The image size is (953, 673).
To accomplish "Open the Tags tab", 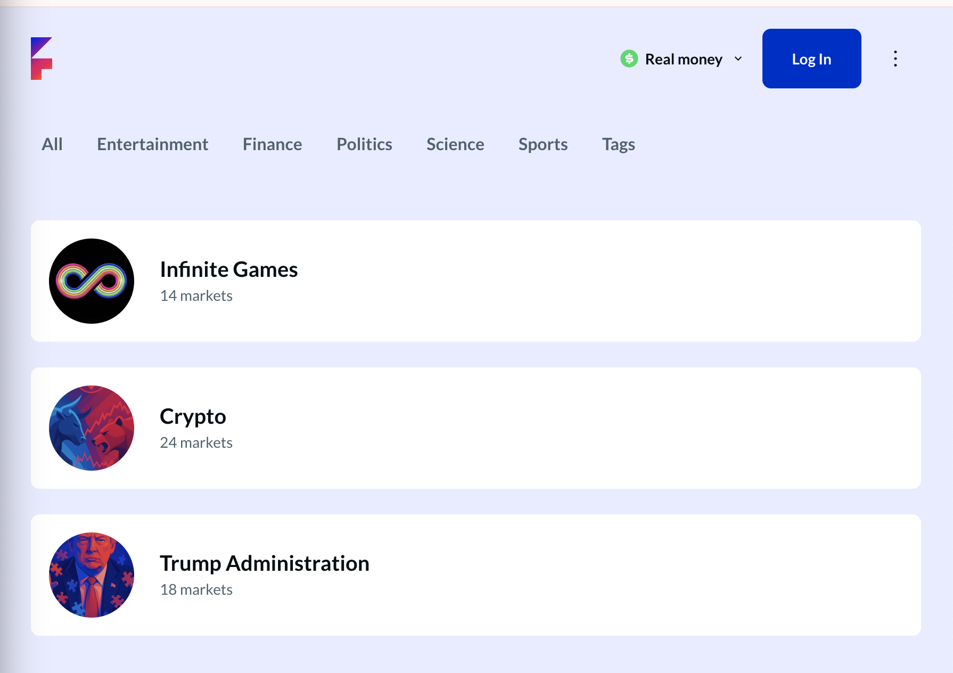I will point(618,144).
